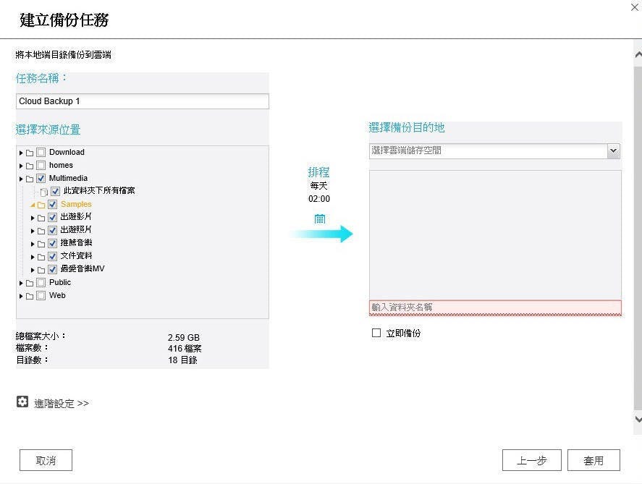Image resolution: width=642 pixels, height=484 pixels.
Task: Click the 最愛音樂MV folder icon
Action: (41, 270)
